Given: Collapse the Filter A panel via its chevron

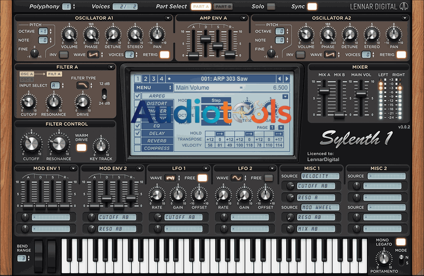Looking at the screenshot, I should tap(111, 67).
